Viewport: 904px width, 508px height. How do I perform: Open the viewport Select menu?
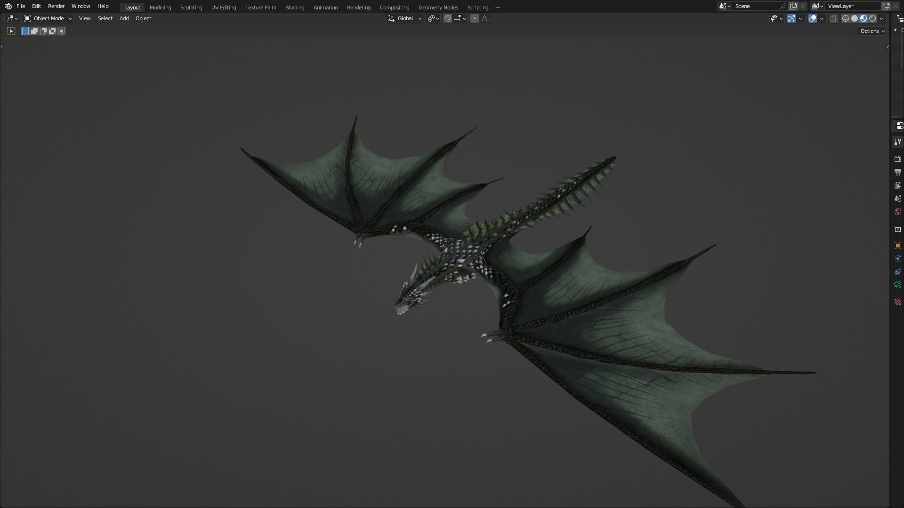(105, 18)
